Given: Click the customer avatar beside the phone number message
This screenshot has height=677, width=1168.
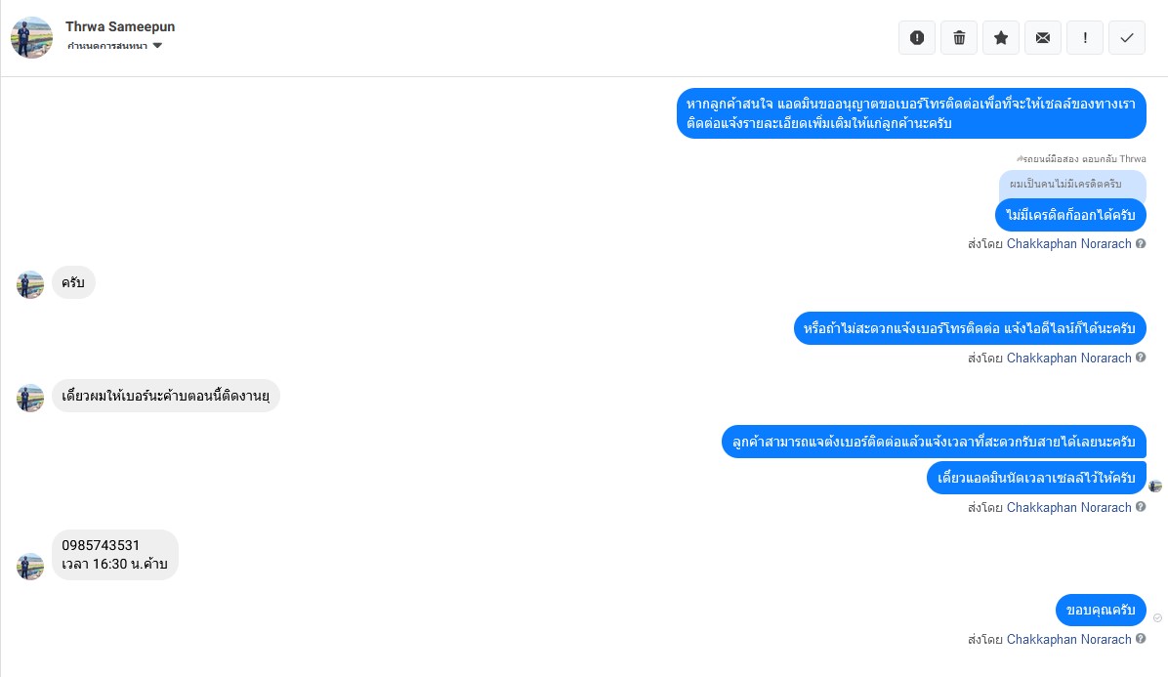Looking at the screenshot, I should (30, 567).
